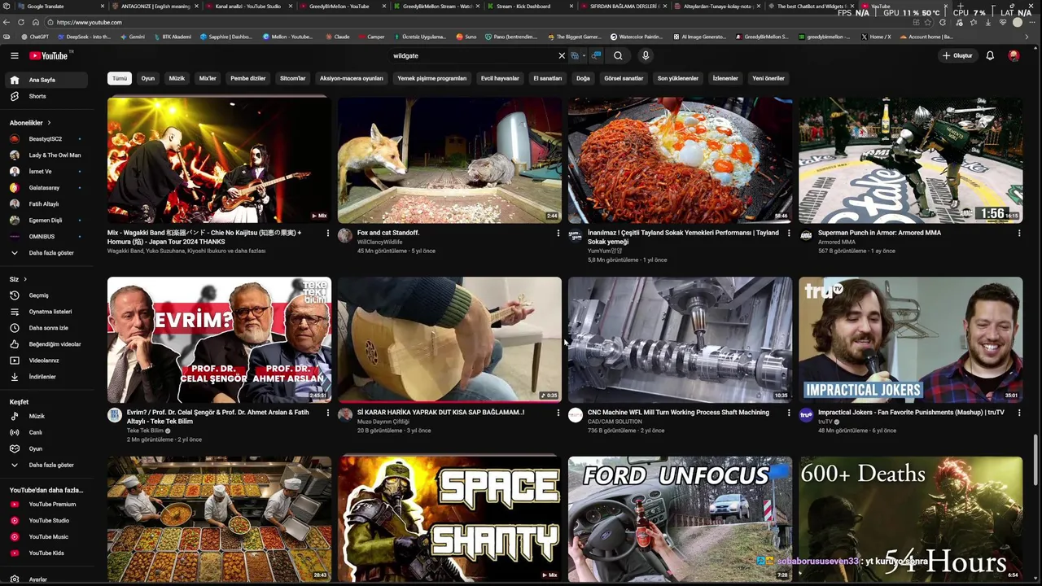
Task: Click the YouTube logo
Action: 49,55
